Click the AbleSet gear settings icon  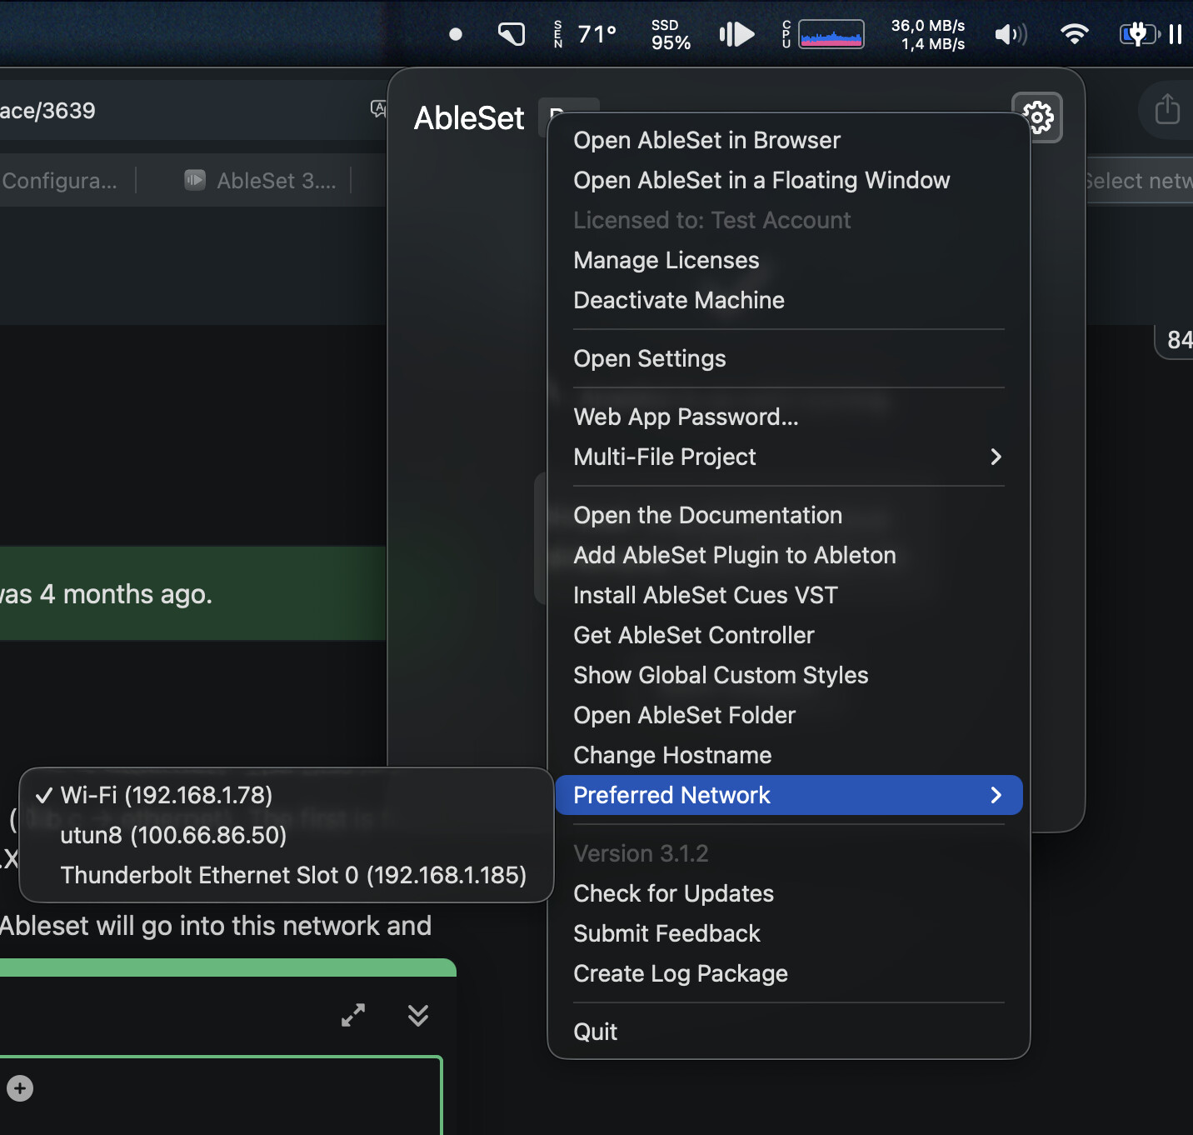point(1037,117)
